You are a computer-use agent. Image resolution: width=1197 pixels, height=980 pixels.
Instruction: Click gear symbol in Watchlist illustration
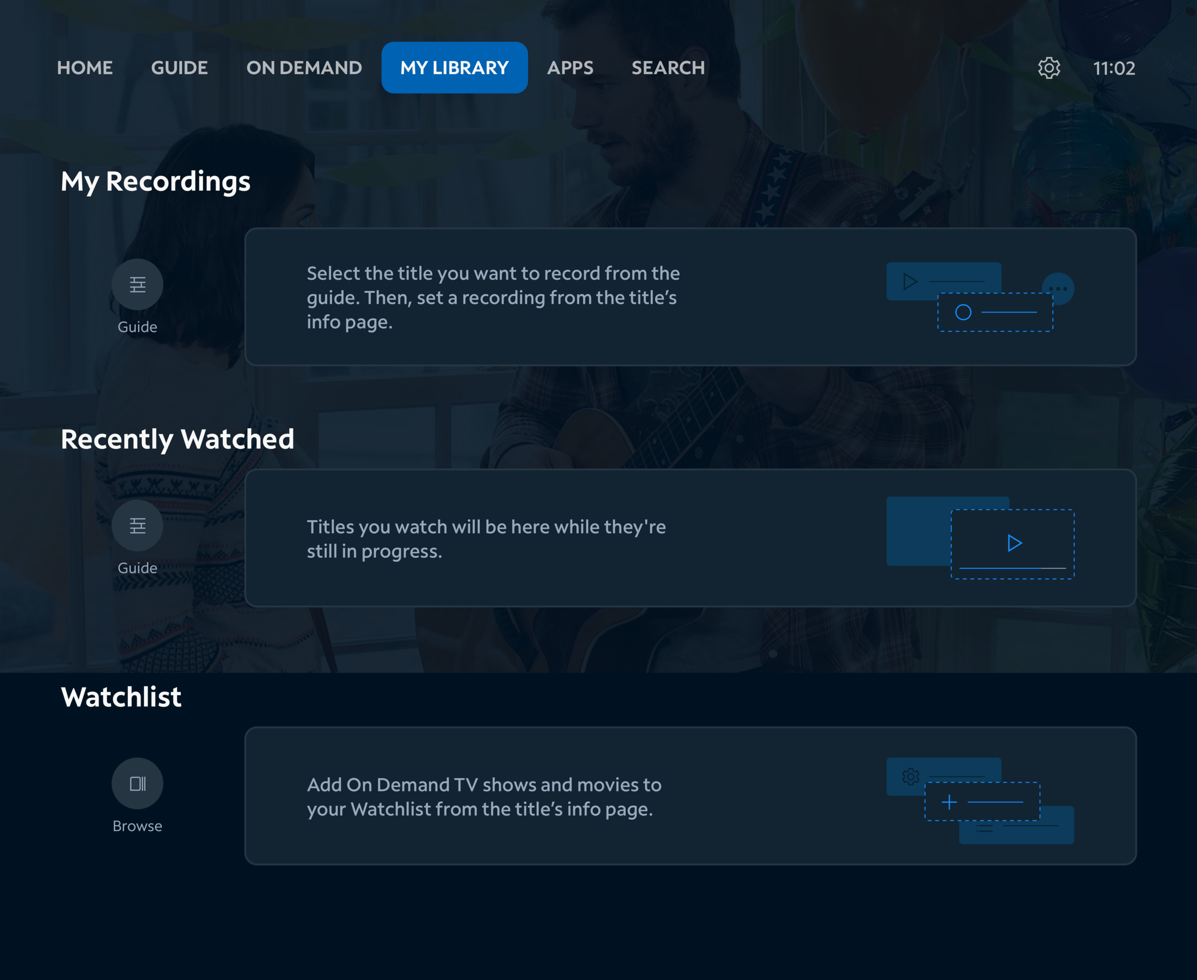(911, 776)
